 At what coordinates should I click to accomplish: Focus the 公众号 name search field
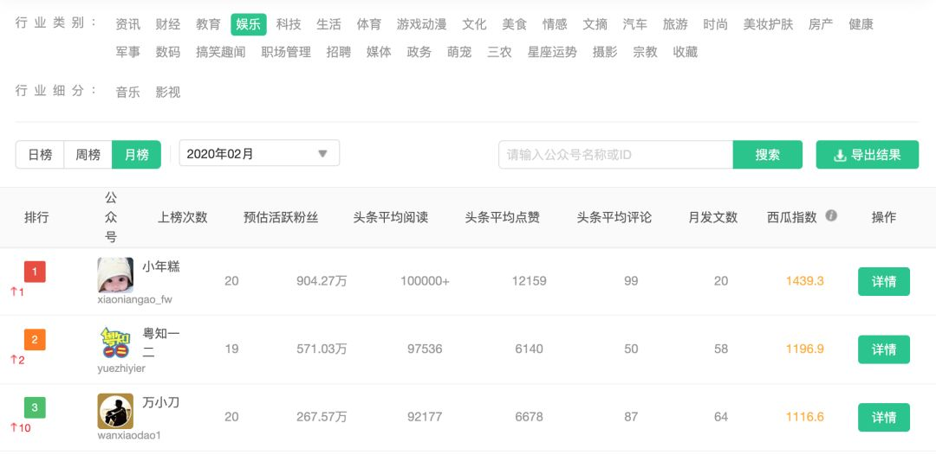pyautogui.click(x=615, y=155)
